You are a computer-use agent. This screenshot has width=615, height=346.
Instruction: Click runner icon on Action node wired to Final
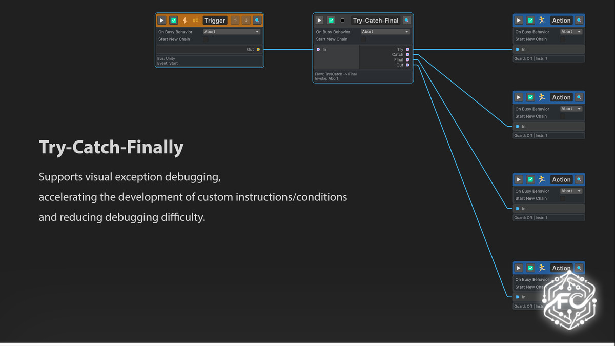click(x=542, y=179)
